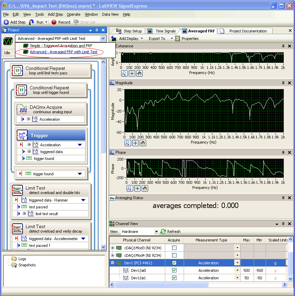The height and width of the screenshot is (296, 295).
Task: Select cursor crosshair tool under Coherence graph
Action: [132, 73]
